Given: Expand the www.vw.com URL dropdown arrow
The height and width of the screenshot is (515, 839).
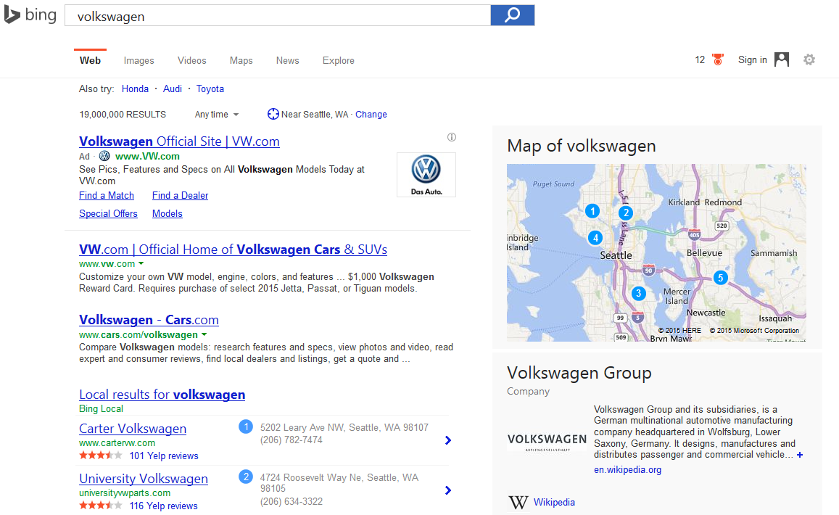Looking at the screenshot, I should pyautogui.click(x=141, y=264).
